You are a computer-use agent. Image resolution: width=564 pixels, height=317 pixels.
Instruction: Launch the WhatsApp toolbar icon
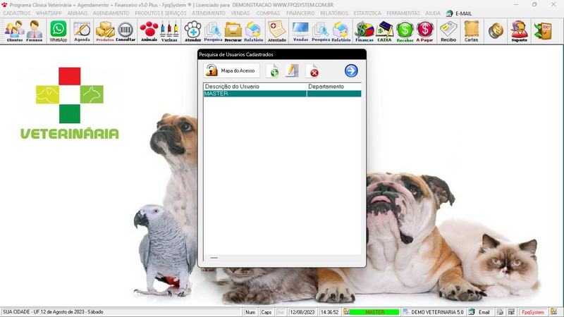(59, 31)
